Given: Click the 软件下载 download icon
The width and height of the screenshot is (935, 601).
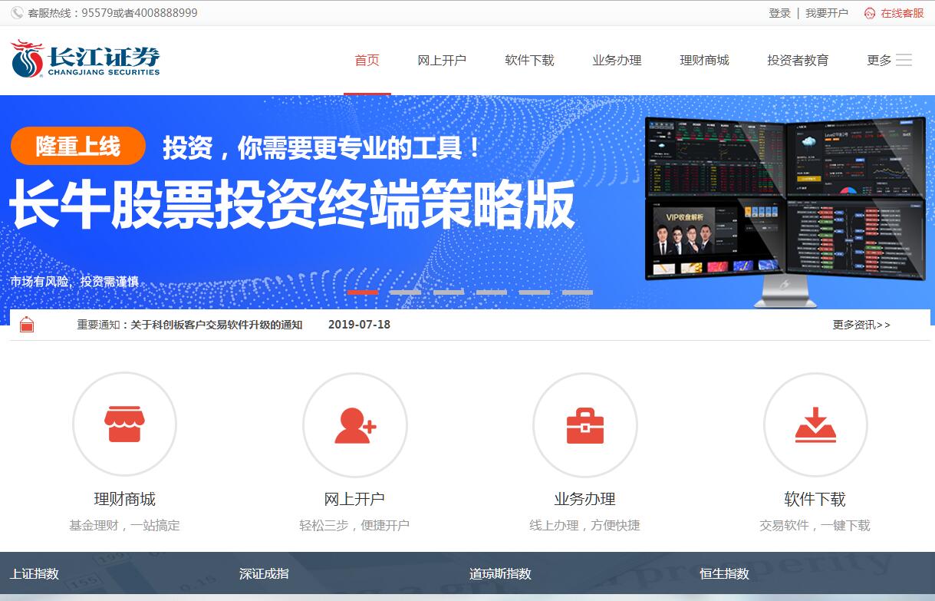Looking at the screenshot, I should click(815, 425).
